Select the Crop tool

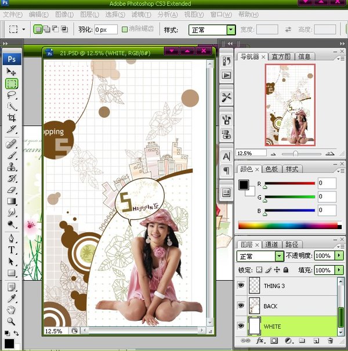12,118
